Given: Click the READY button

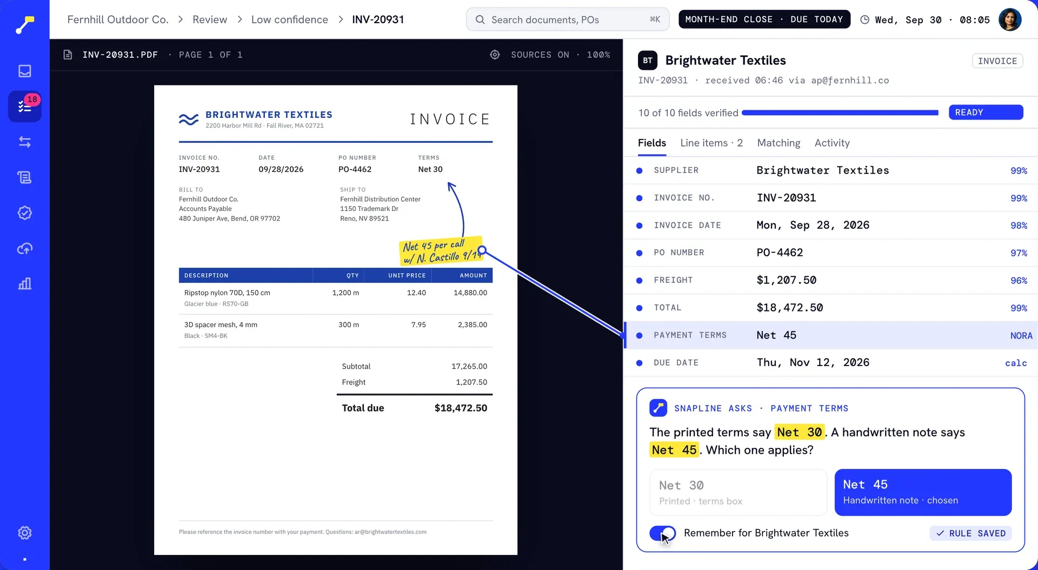Looking at the screenshot, I should [x=986, y=112].
